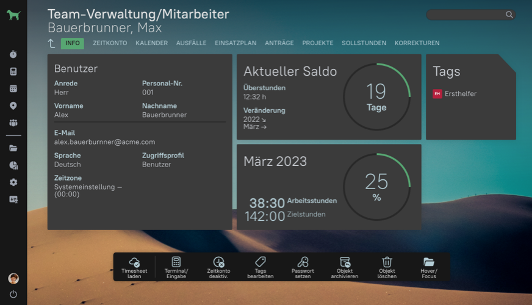This screenshot has height=305, width=532.
Task: Open the pie chart reports sidebar icon
Action: pos(13,165)
